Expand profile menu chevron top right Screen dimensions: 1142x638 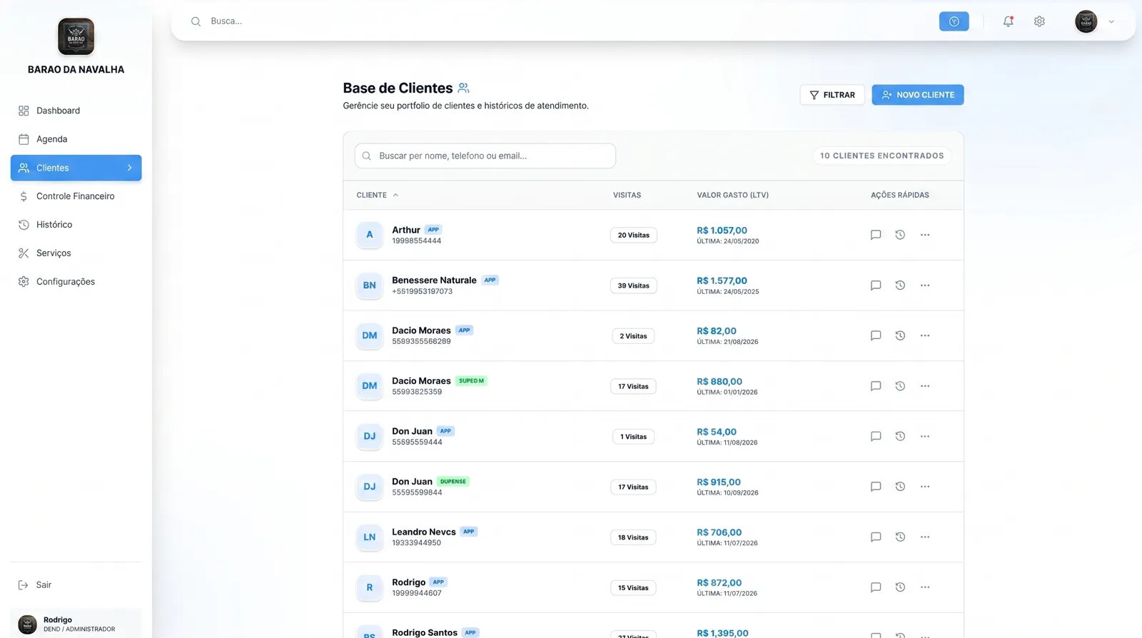(1111, 21)
